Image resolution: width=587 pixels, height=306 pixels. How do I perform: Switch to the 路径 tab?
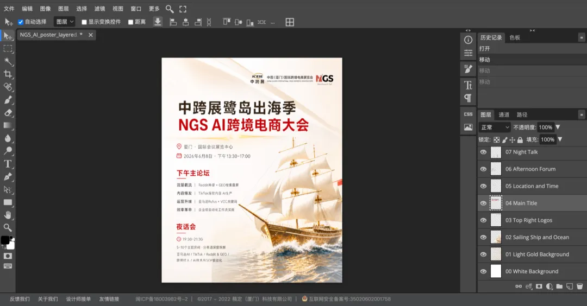(522, 114)
